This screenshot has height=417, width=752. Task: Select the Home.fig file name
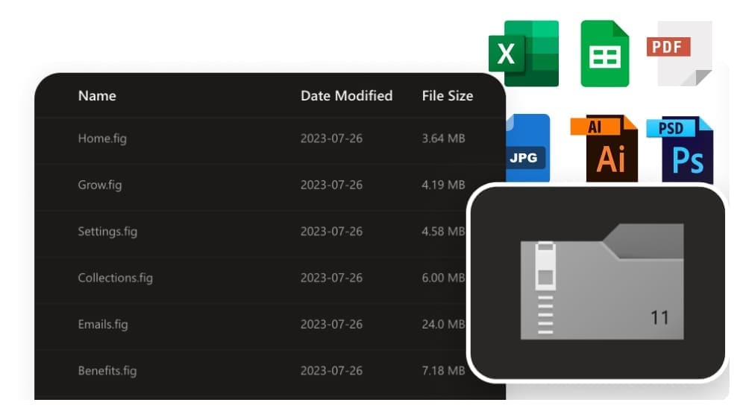(x=102, y=139)
